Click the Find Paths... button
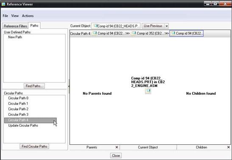This screenshot has height=160, width=232. [x=34, y=86]
